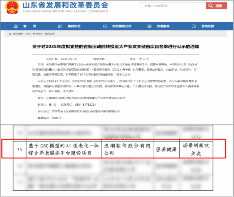Open the 2025 project list attachment link

(87, 98)
